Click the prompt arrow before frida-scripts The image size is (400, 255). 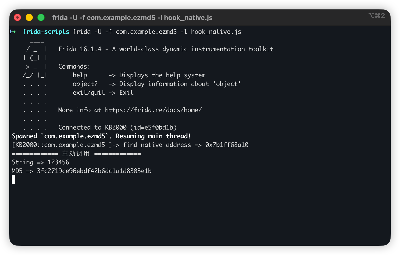pyautogui.click(x=13, y=31)
